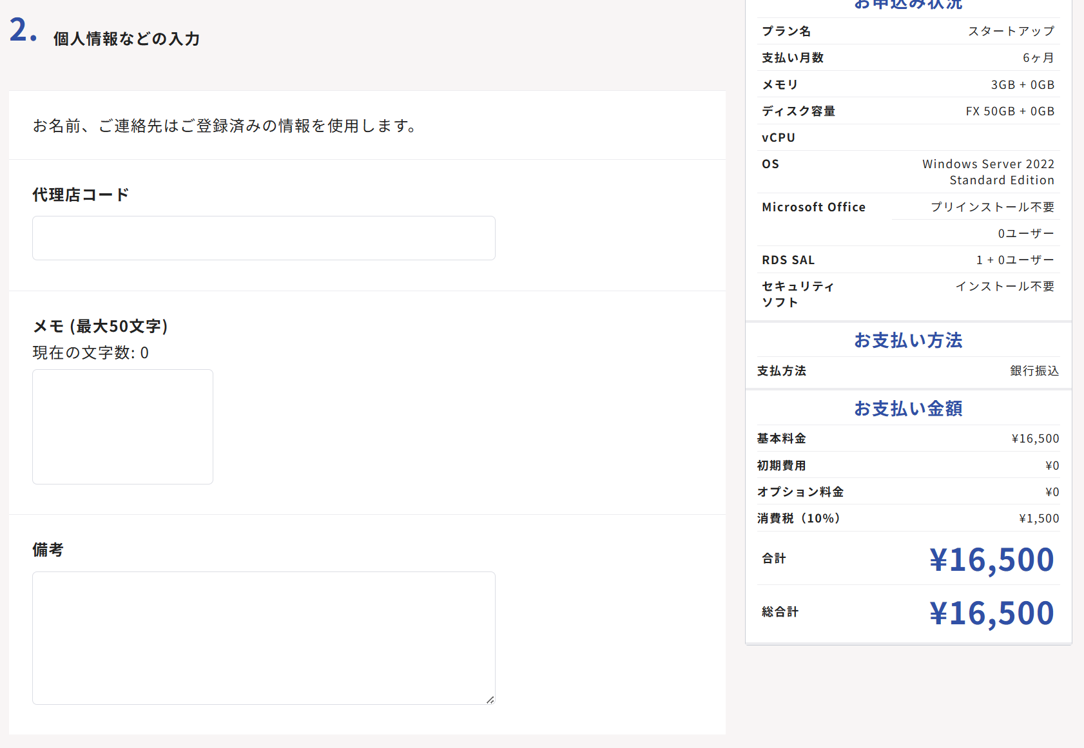Click the Microsoft Office プリインストール不要 value

tap(992, 207)
